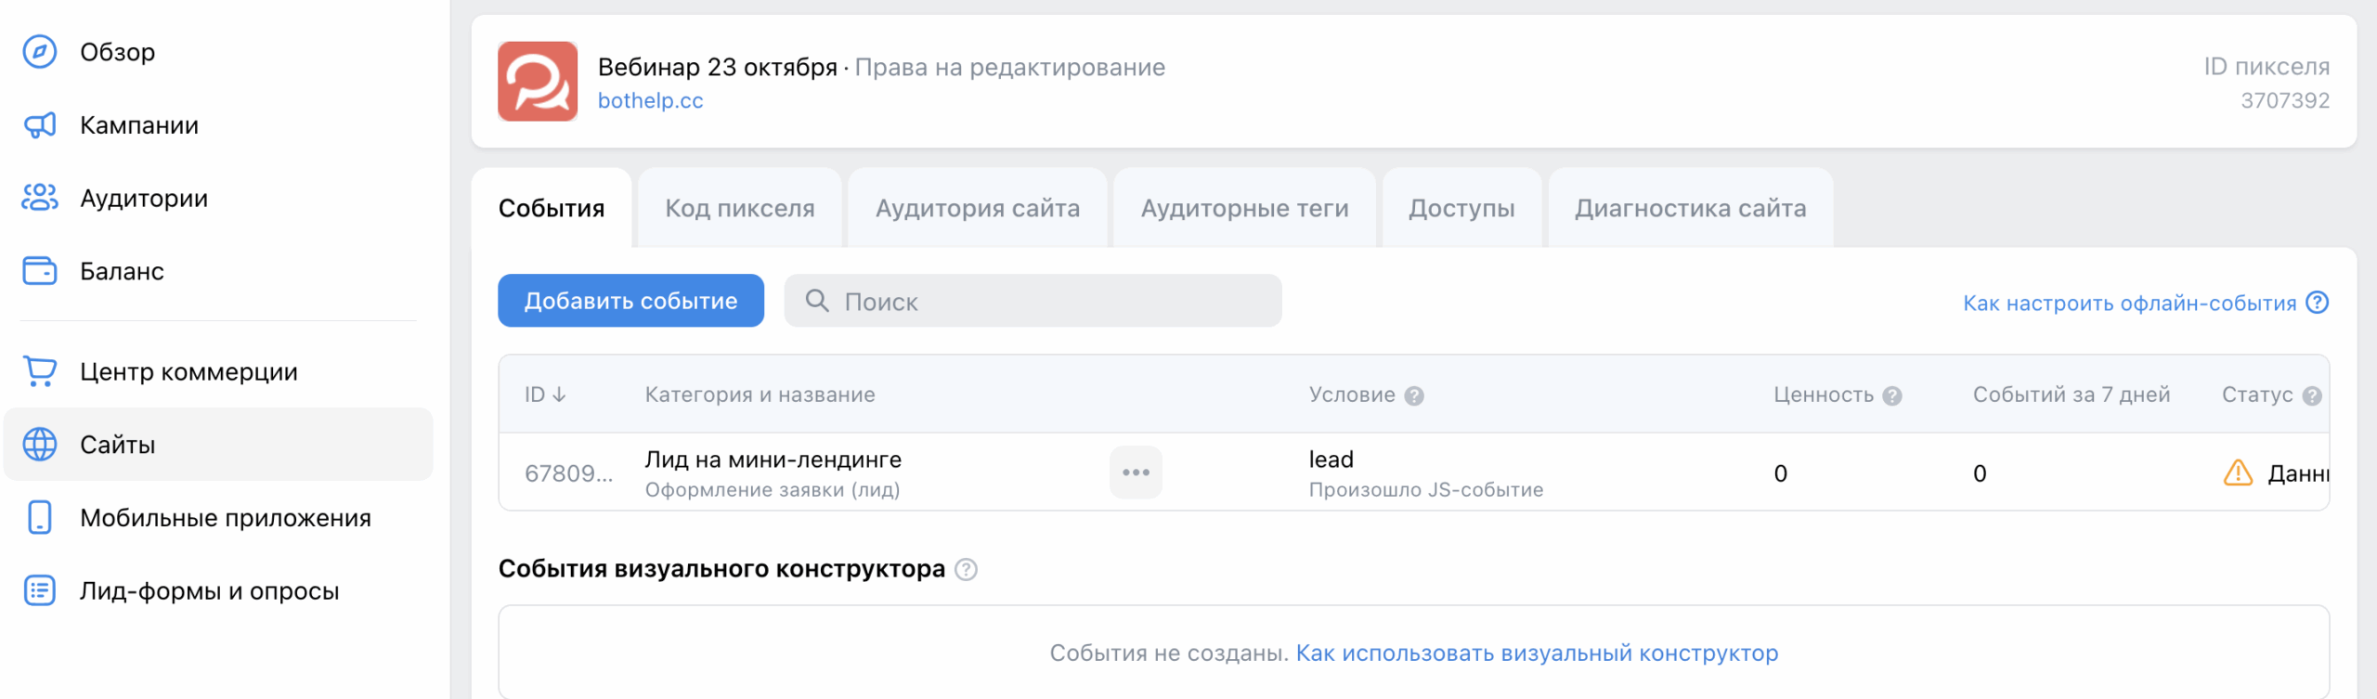Open Как настроить офлайн-события link
2377x699 pixels.
2128,304
